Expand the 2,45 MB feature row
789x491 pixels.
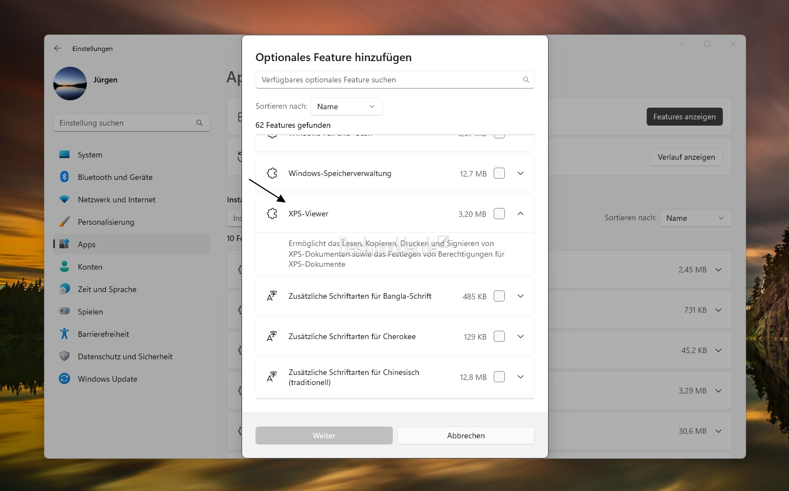(x=718, y=270)
